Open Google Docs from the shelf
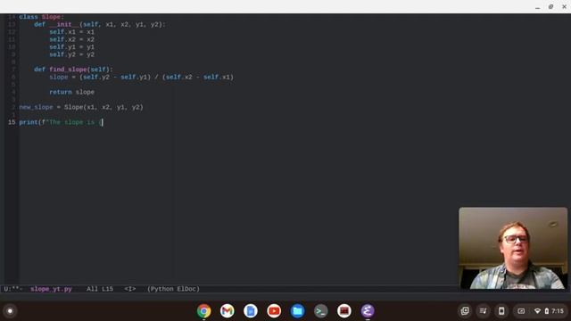The image size is (571, 321). point(251,311)
